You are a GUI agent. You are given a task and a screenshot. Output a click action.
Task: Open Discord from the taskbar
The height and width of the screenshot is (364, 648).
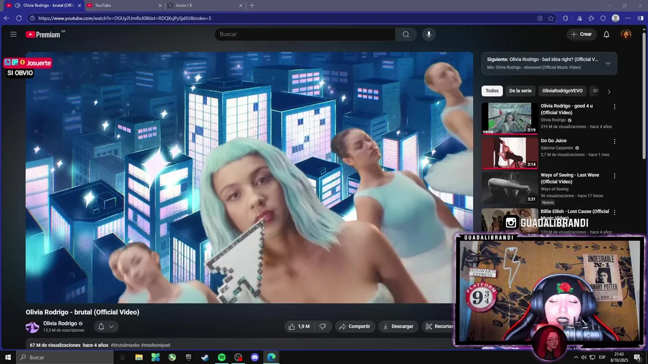coord(255,357)
